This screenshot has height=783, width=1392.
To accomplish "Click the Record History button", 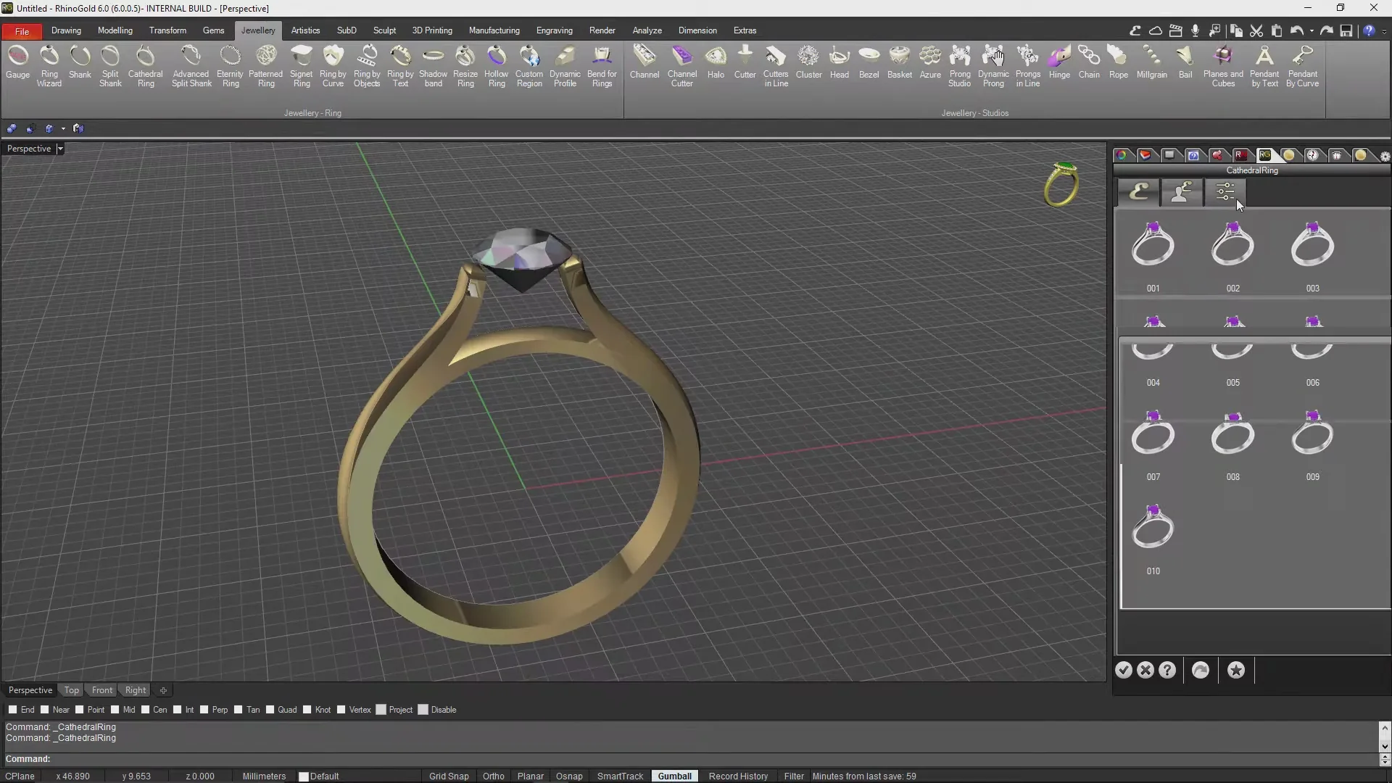I will (x=738, y=776).
